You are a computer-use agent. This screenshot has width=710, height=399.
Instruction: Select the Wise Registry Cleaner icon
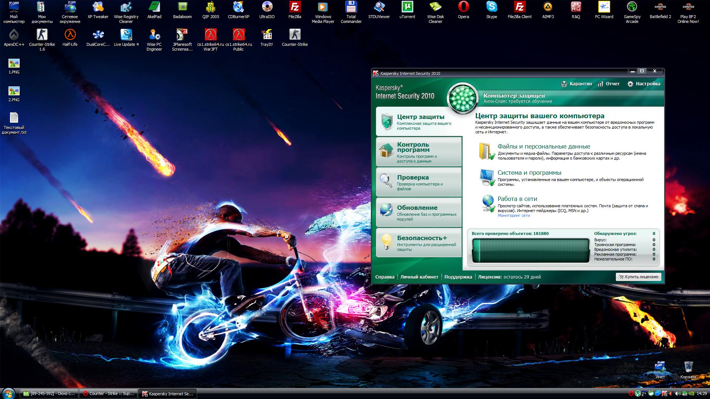tap(126, 13)
